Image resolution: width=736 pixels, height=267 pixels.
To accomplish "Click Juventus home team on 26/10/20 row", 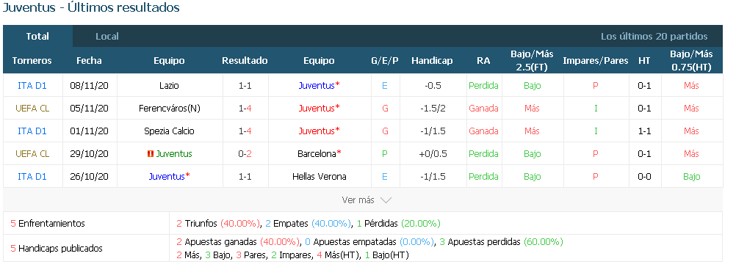I will coord(167,177).
